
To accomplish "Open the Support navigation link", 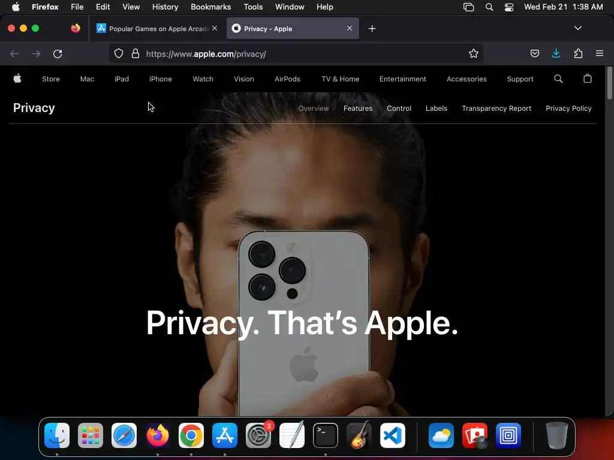I will [x=520, y=79].
